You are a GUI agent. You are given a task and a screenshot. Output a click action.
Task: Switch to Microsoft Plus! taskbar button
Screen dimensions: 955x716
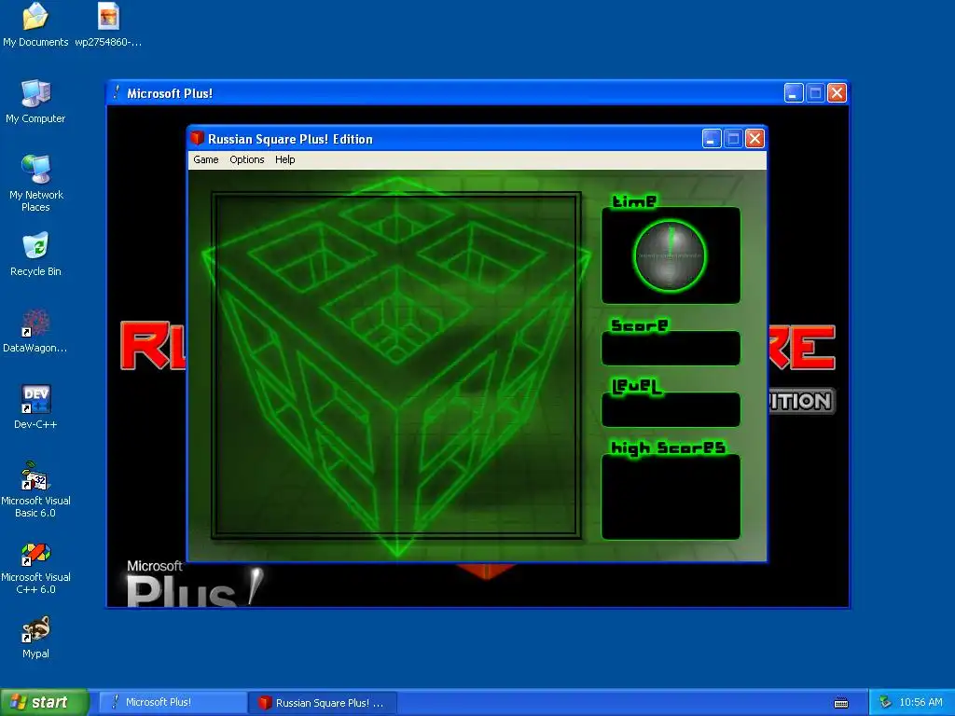173,702
